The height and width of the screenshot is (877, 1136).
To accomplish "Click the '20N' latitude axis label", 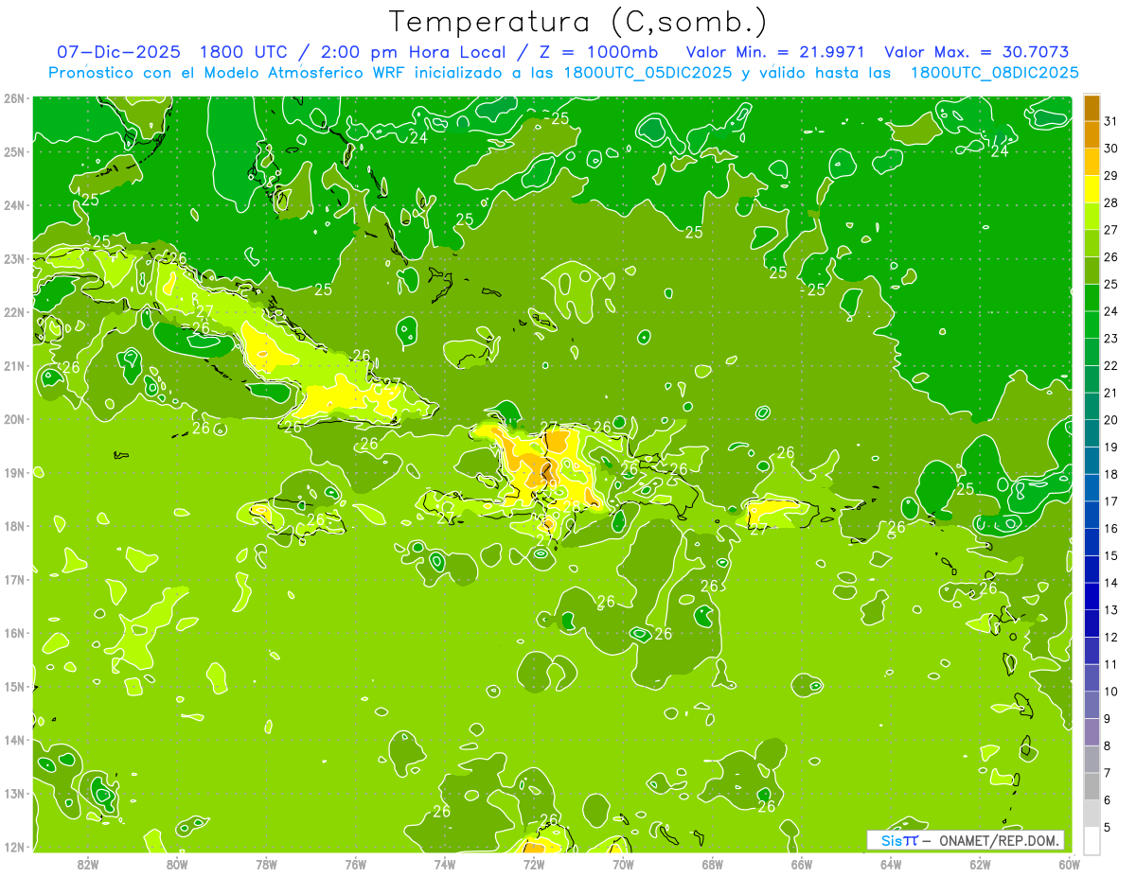I will click(14, 419).
